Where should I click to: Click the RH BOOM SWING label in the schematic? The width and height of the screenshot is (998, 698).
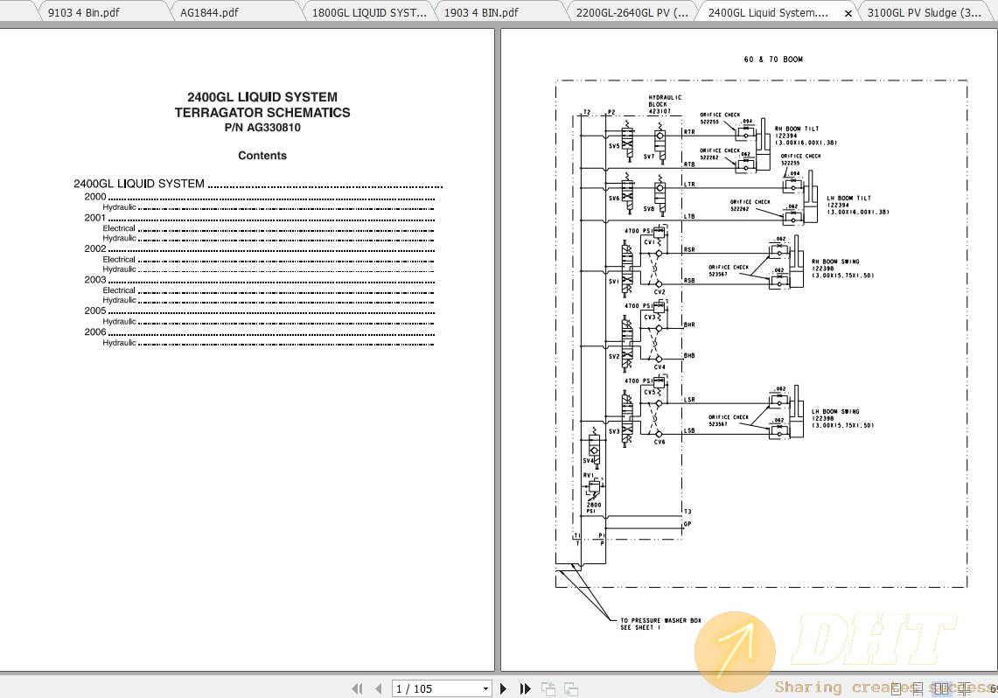[835, 262]
